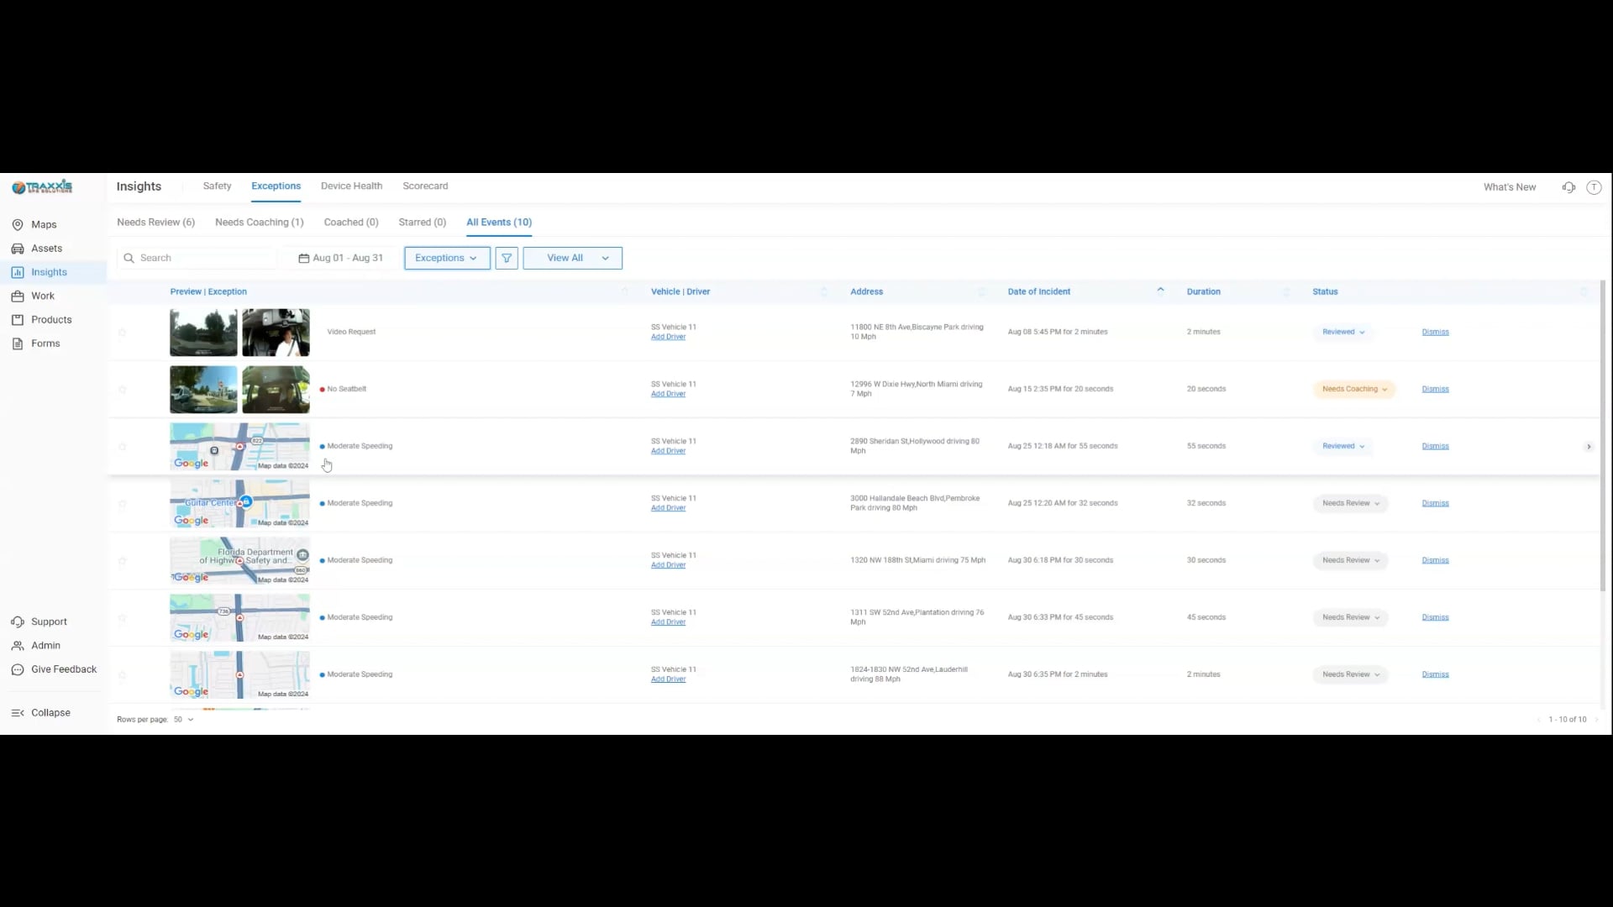Click the filter funnel icon
The width and height of the screenshot is (1613, 907).
[x=507, y=258]
